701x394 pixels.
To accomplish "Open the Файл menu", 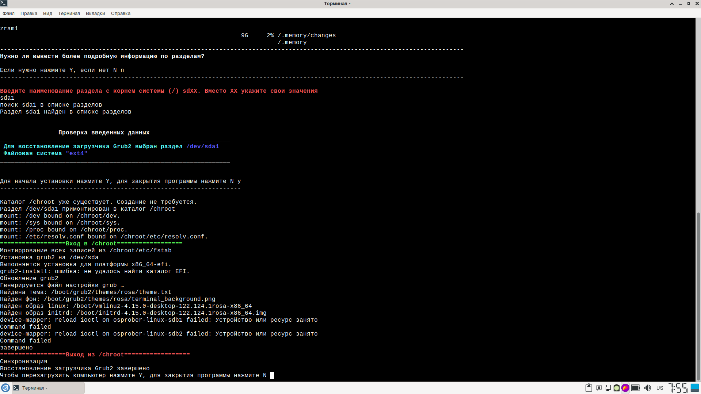I will 8,13.
